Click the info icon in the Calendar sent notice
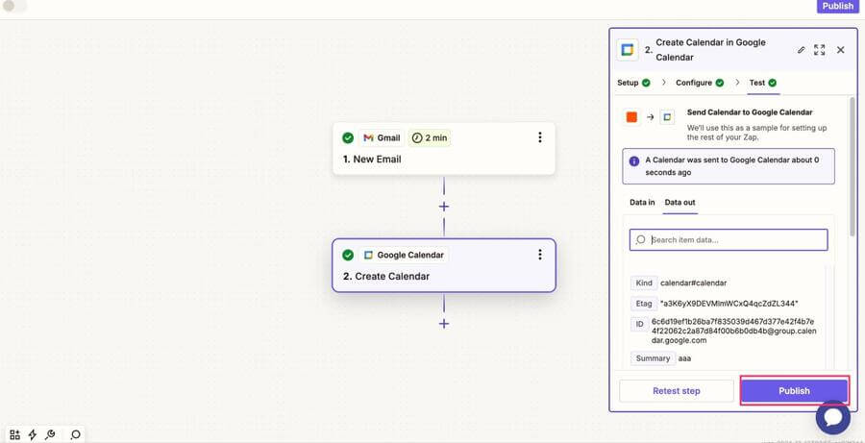The width and height of the screenshot is (865, 443). tap(634, 161)
